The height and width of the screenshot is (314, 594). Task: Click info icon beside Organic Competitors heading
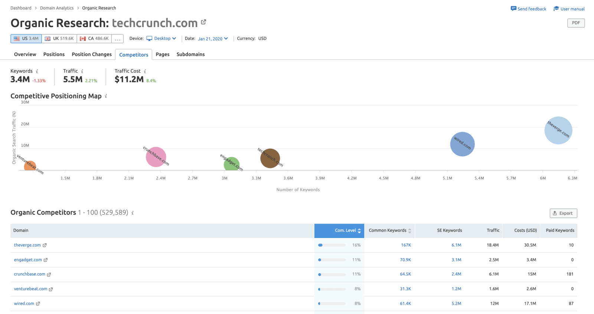[133, 213]
